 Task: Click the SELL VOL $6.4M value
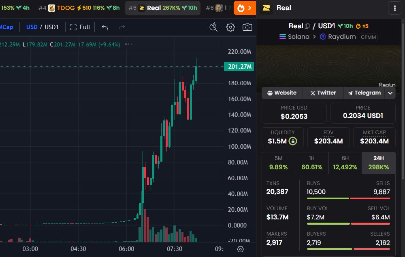380,217
